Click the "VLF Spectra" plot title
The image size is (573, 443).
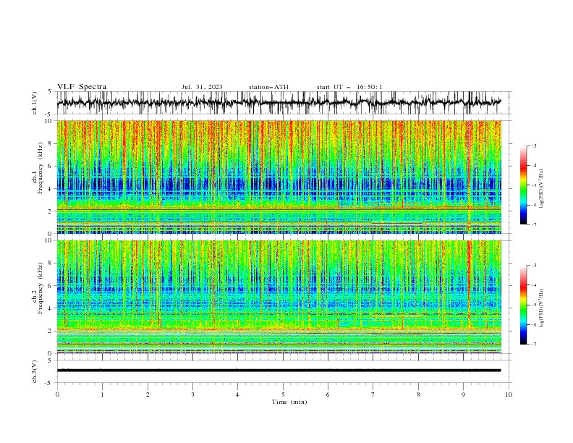point(82,87)
